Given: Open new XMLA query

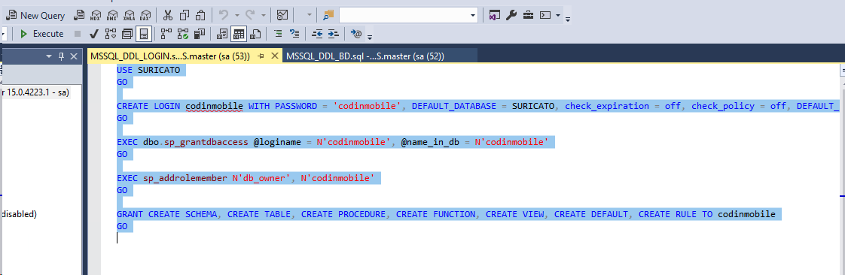Looking at the screenshot, I should pos(129,16).
